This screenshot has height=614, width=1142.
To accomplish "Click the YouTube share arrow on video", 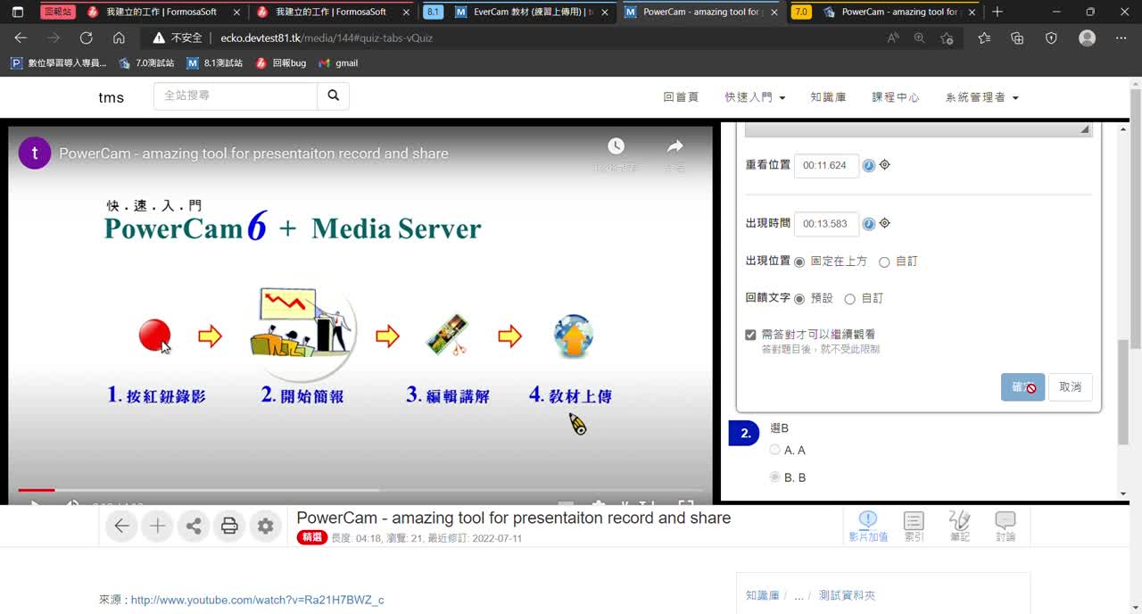I will point(675,146).
